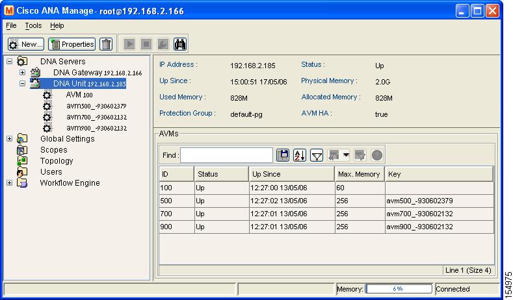
Task: Sort table by Status column header
Action: pos(222,174)
